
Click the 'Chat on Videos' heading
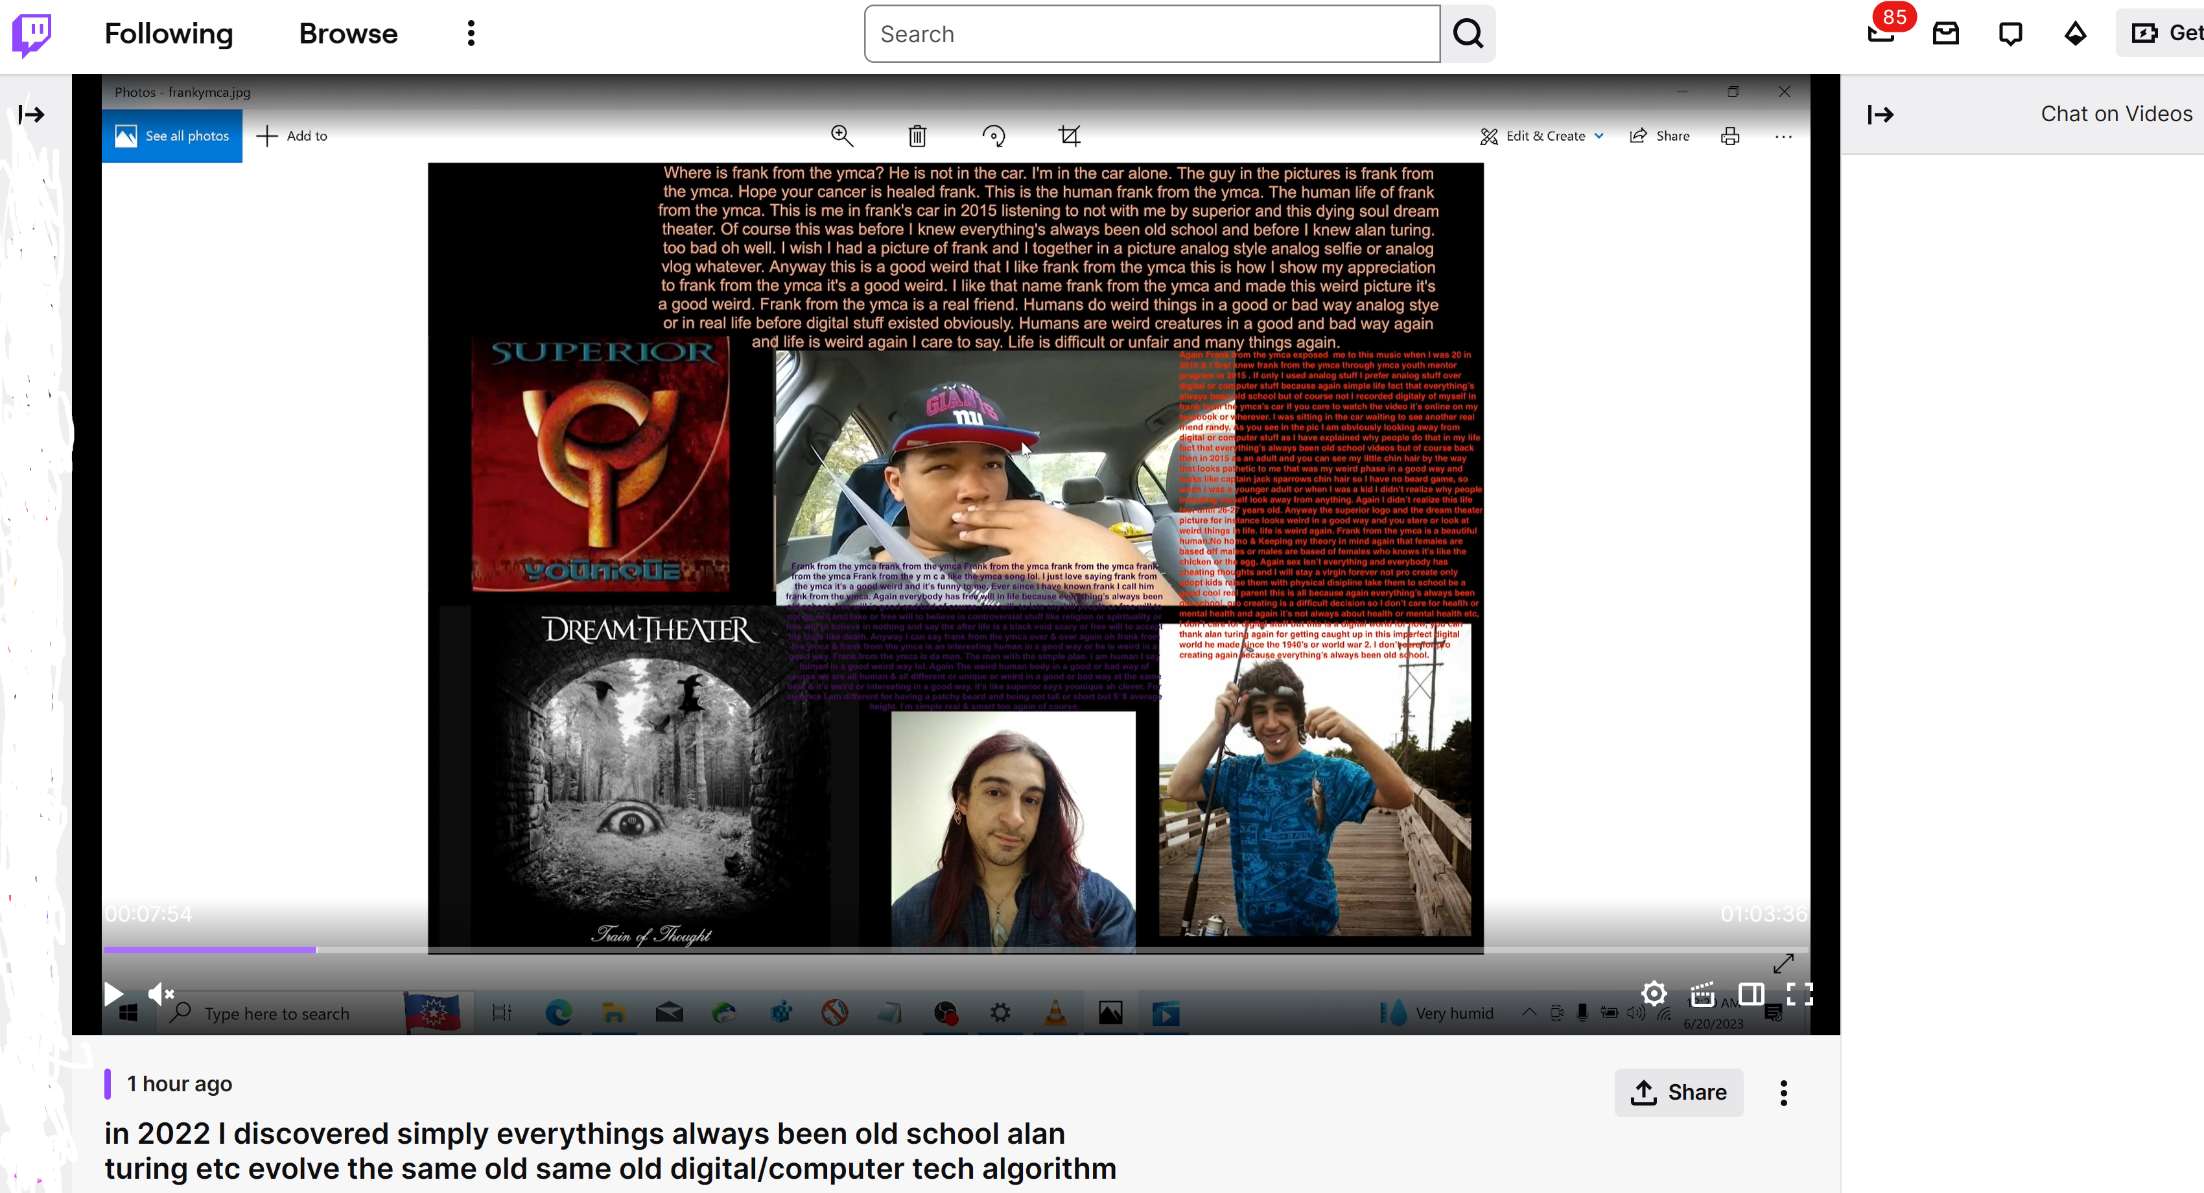point(2116,114)
